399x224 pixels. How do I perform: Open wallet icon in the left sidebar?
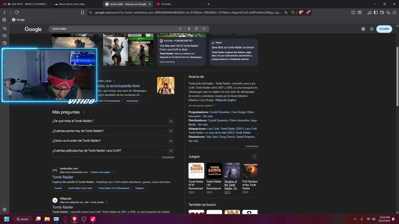point(4,43)
